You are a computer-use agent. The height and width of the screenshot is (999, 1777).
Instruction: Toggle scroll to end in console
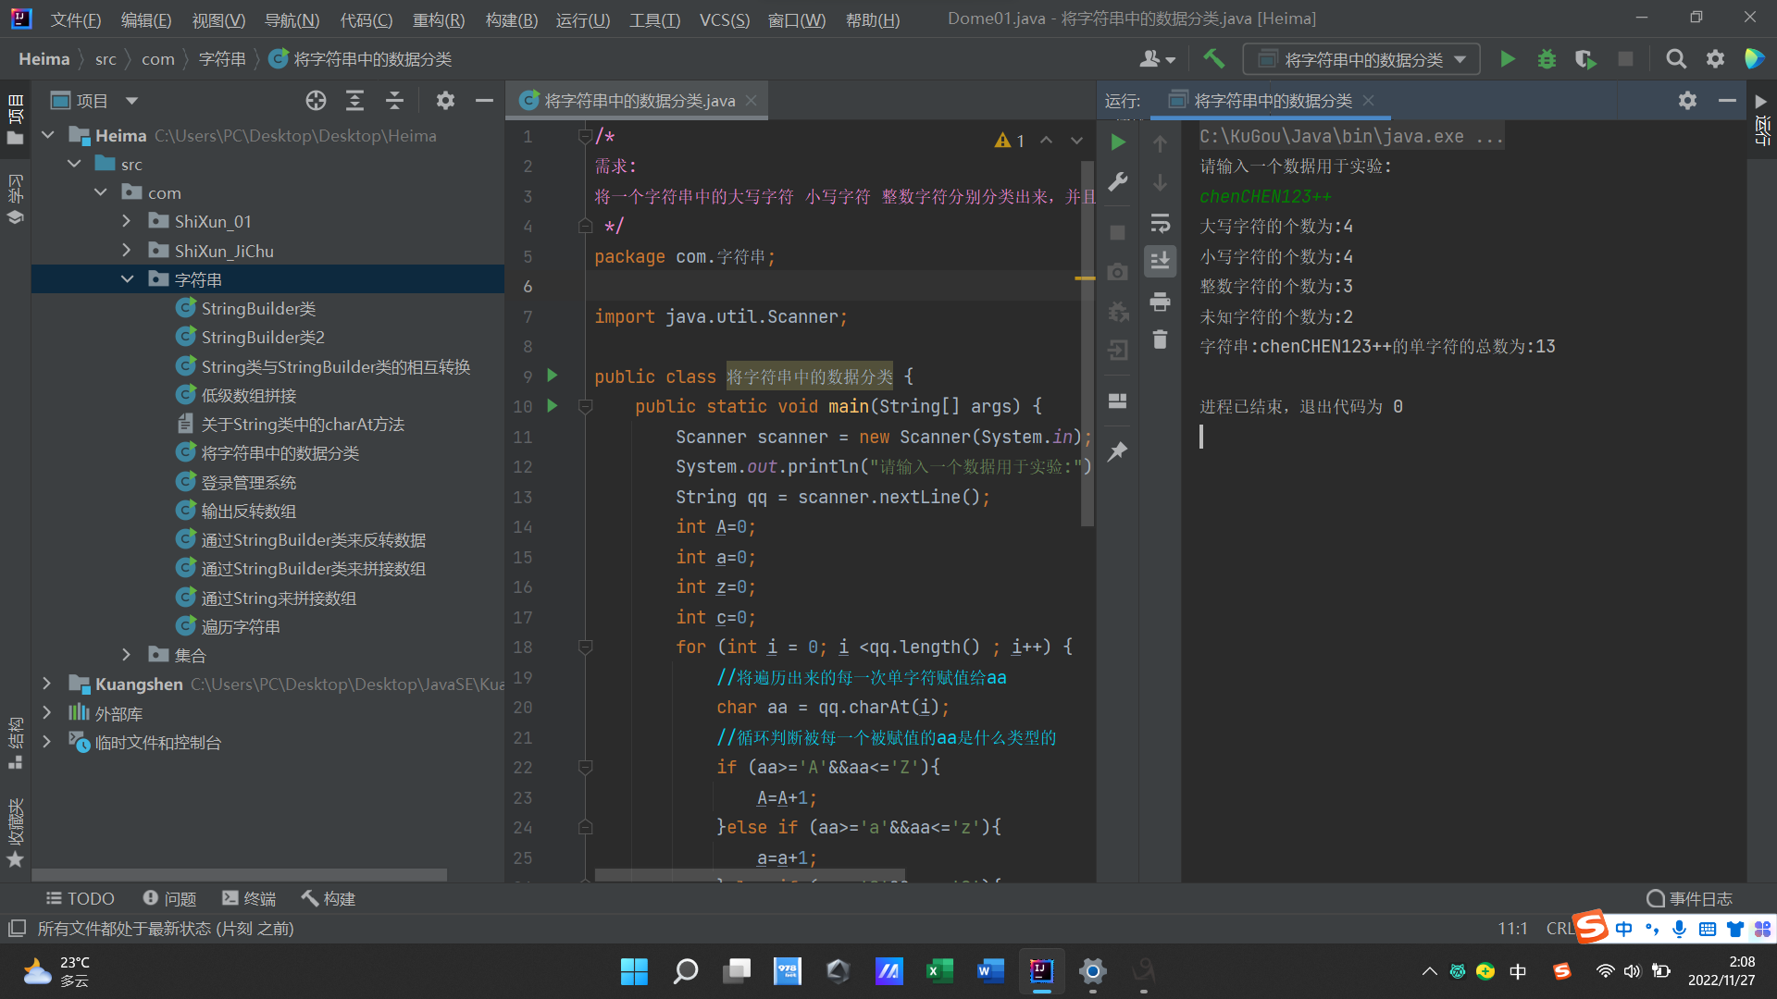(x=1160, y=262)
